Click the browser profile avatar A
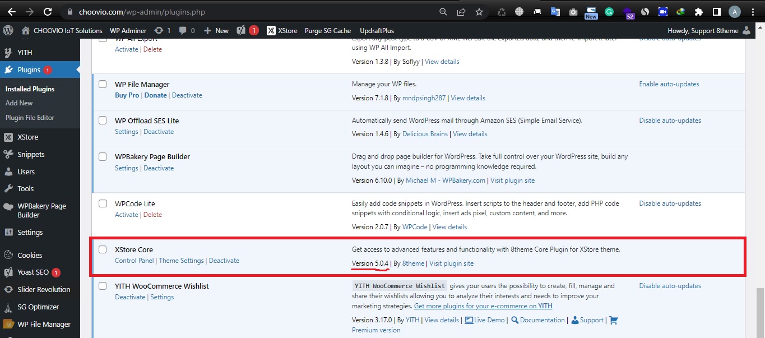This screenshot has width=765, height=338. (735, 11)
